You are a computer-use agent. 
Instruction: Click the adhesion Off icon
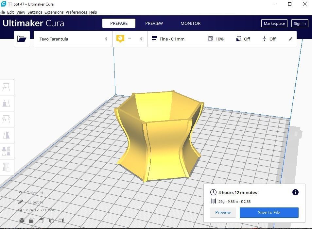coord(264,39)
